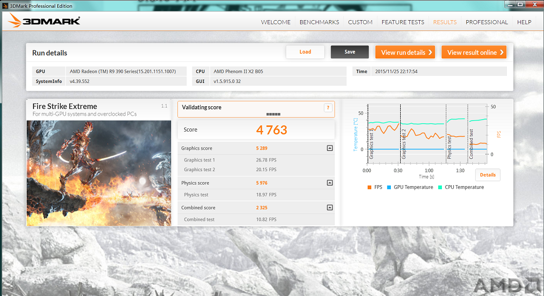Switch to the BENCHMARKS tab
The width and height of the screenshot is (544, 296).
(x=319, y=22)
